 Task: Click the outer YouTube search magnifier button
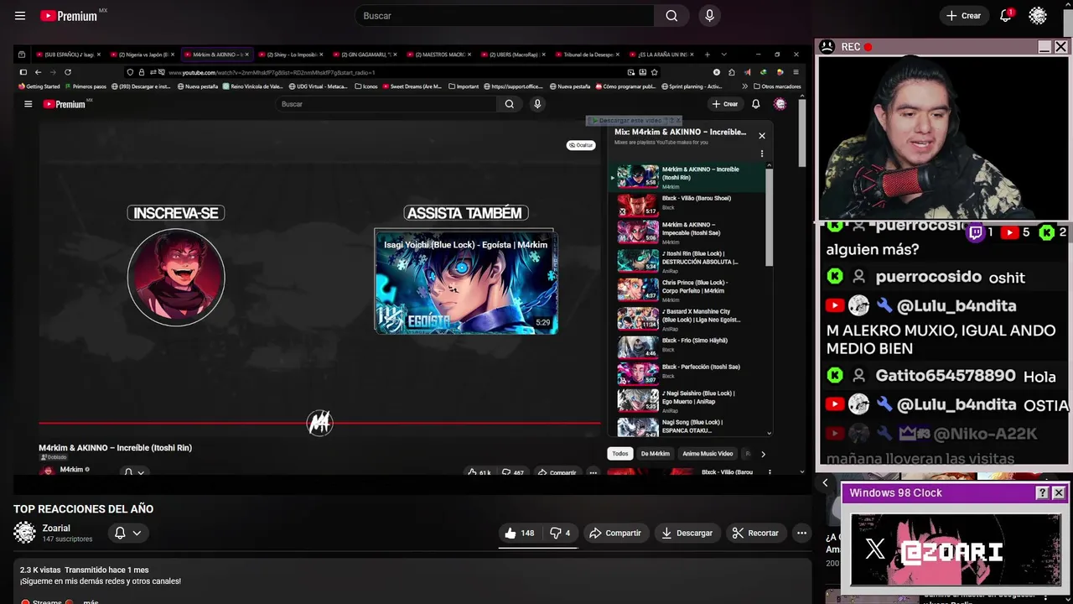click(x=671, y=16)
